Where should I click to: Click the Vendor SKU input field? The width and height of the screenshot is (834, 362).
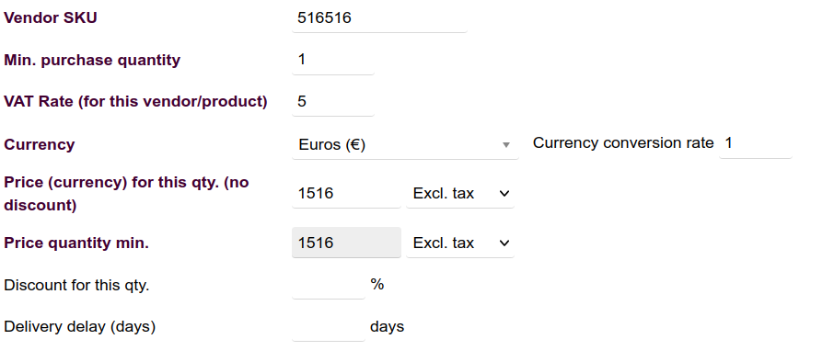click(x=379, y=18)
